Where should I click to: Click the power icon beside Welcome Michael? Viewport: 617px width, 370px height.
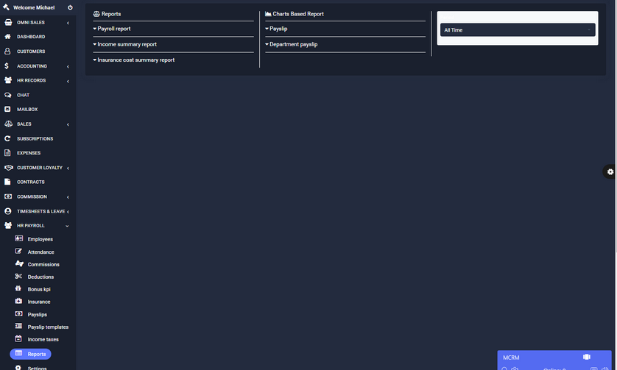point(70,7)
